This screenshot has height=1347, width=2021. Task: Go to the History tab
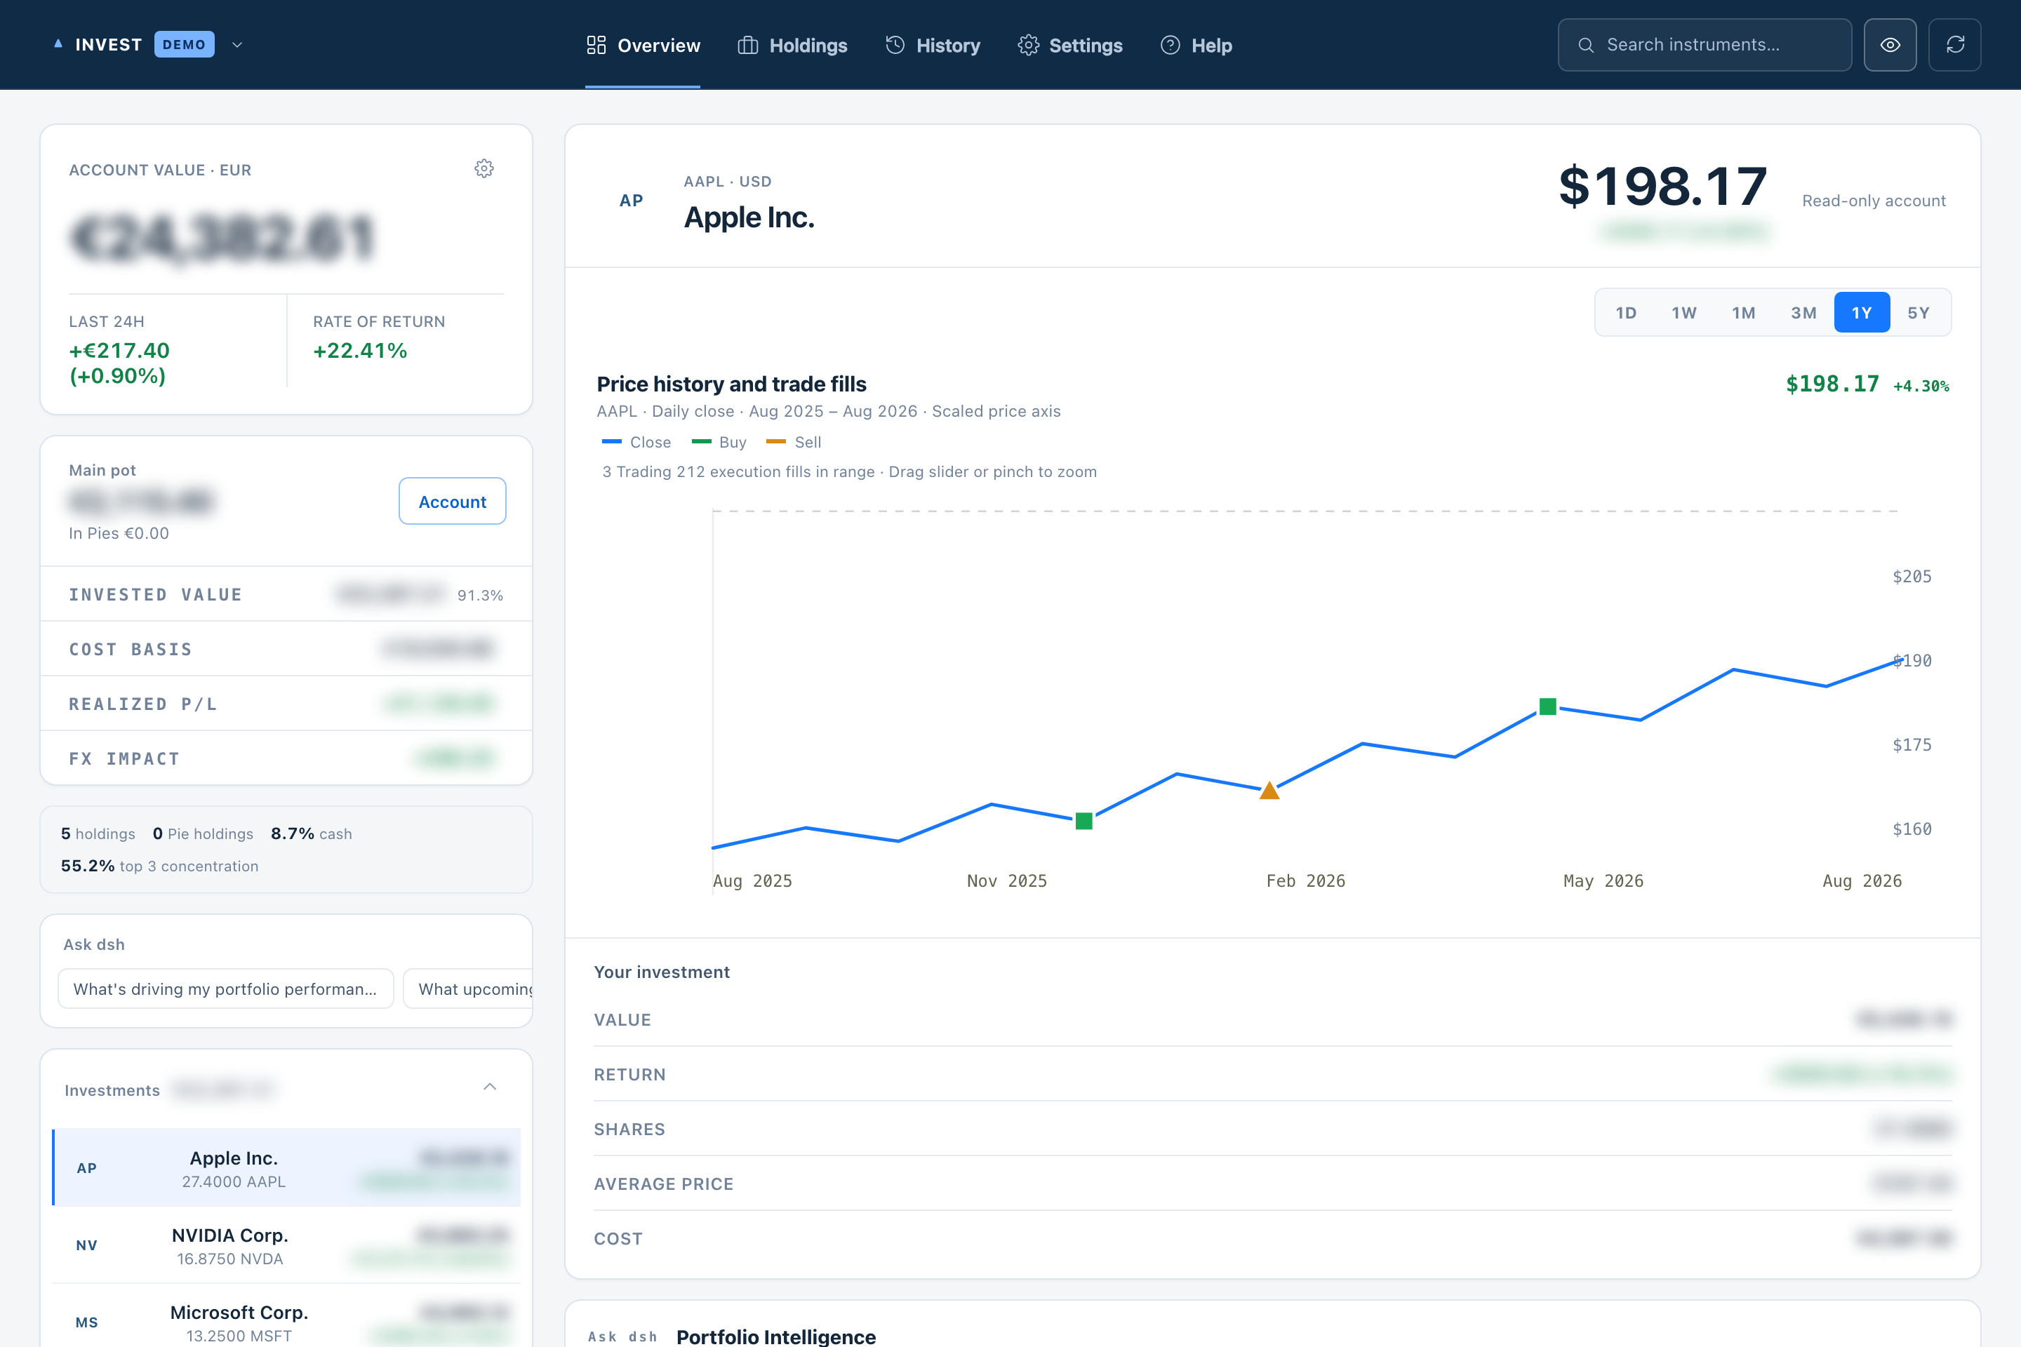(933, 46)
